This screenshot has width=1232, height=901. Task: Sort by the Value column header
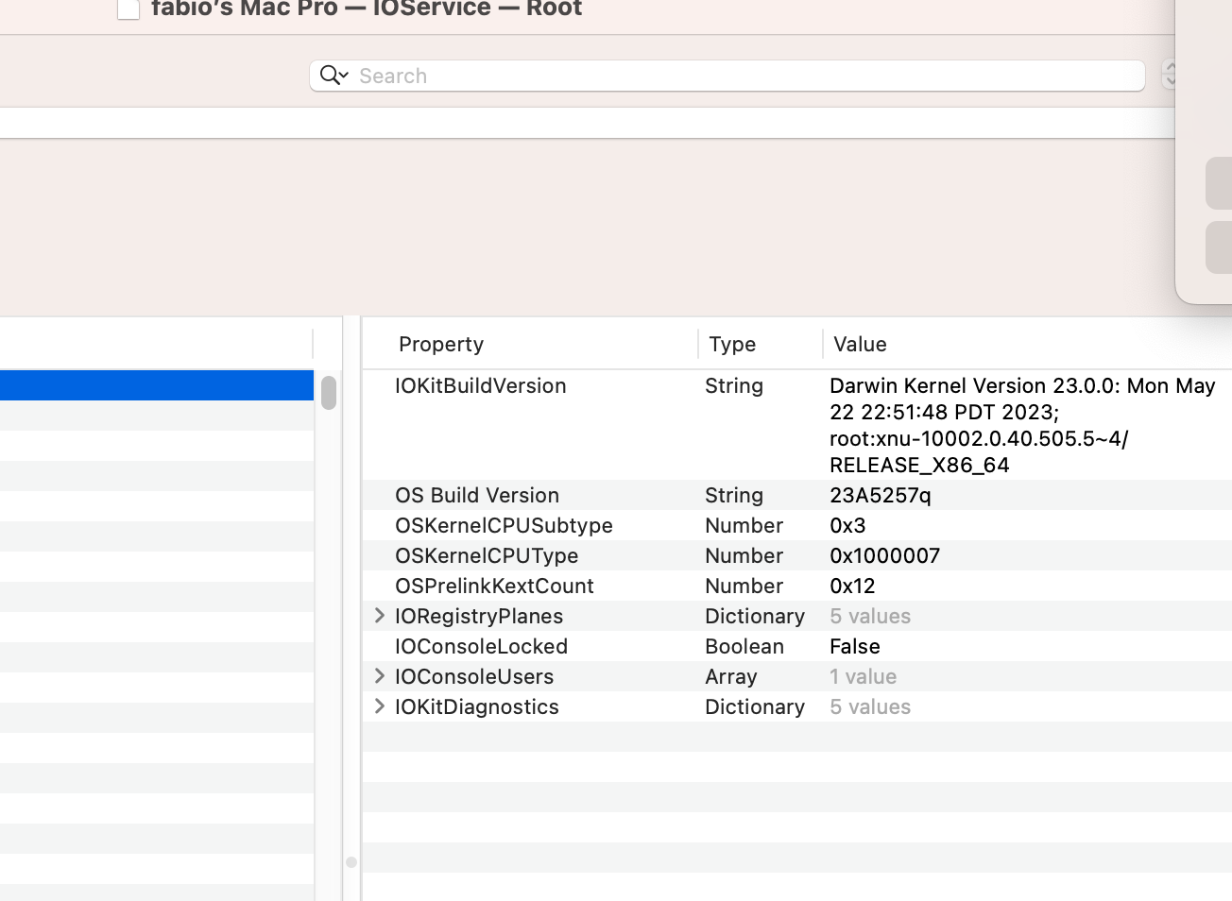[x=860, y=344]
